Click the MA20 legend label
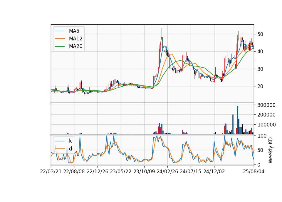This screenshot has height=202, width=282. point(75,46)
